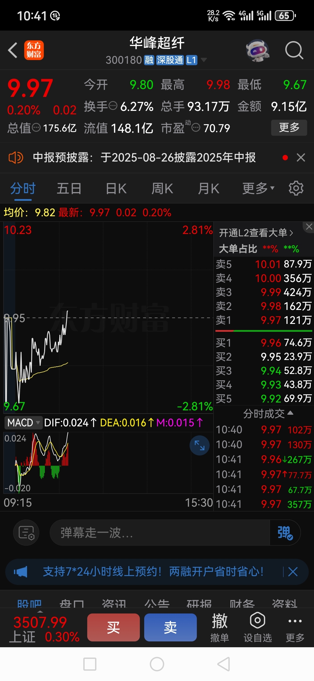The width and height of the screenshot is (314, 681).
Task: Tap the intraday price chart area
Action: (x=108, y=317)
